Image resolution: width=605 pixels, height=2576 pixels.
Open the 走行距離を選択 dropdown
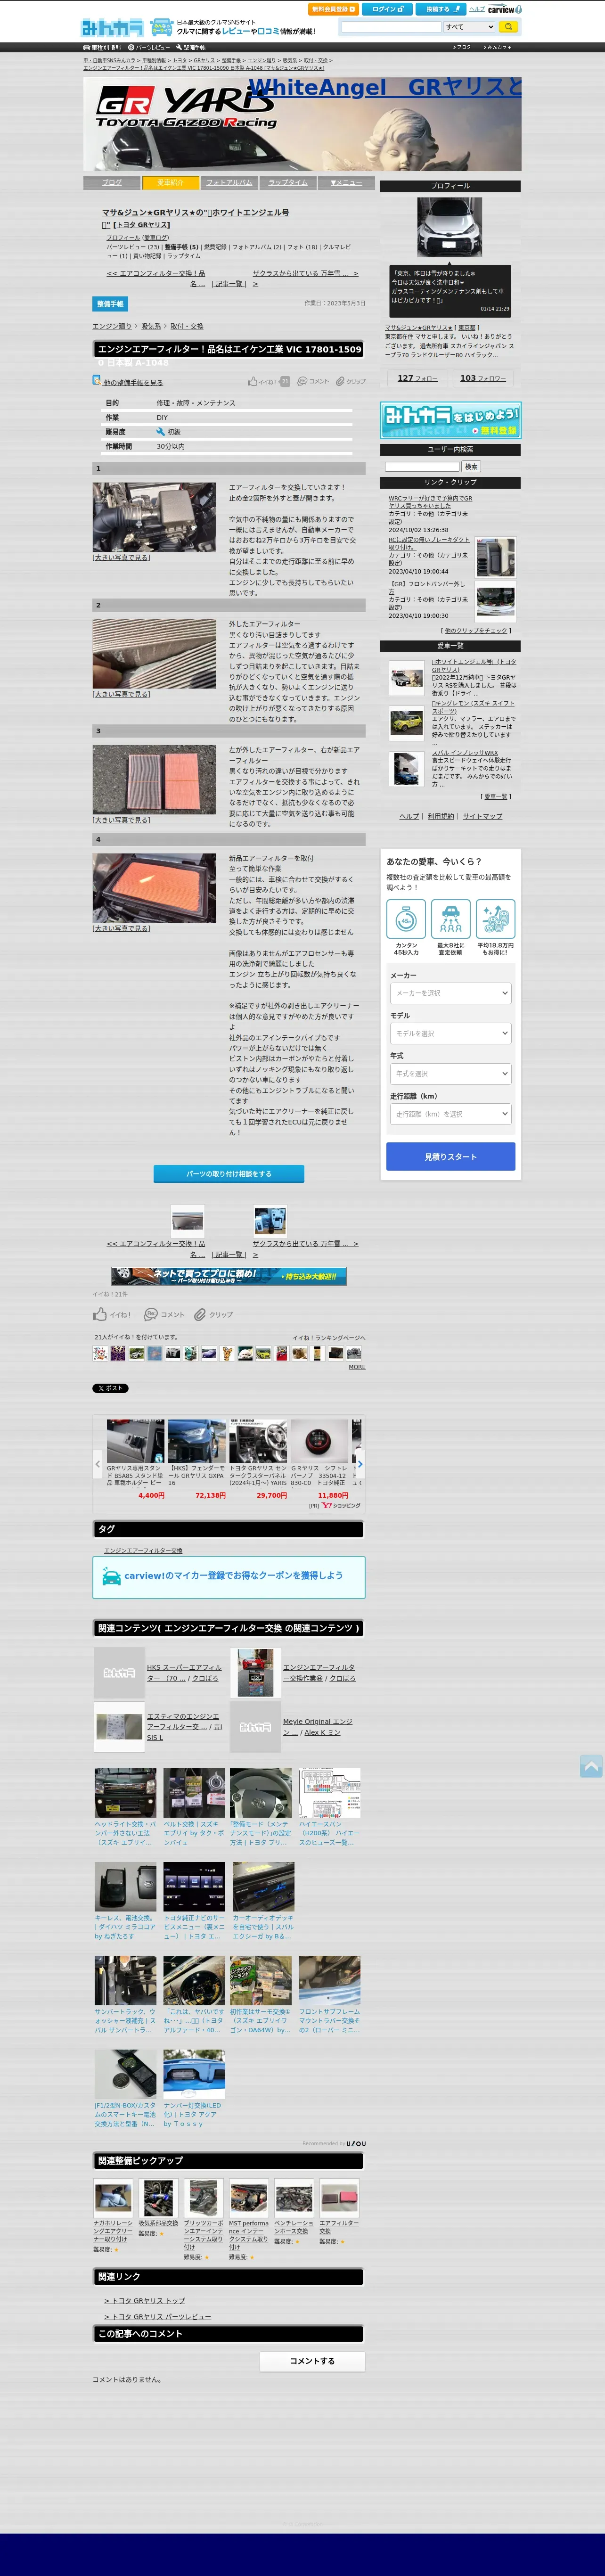[x=450, y=1113]
